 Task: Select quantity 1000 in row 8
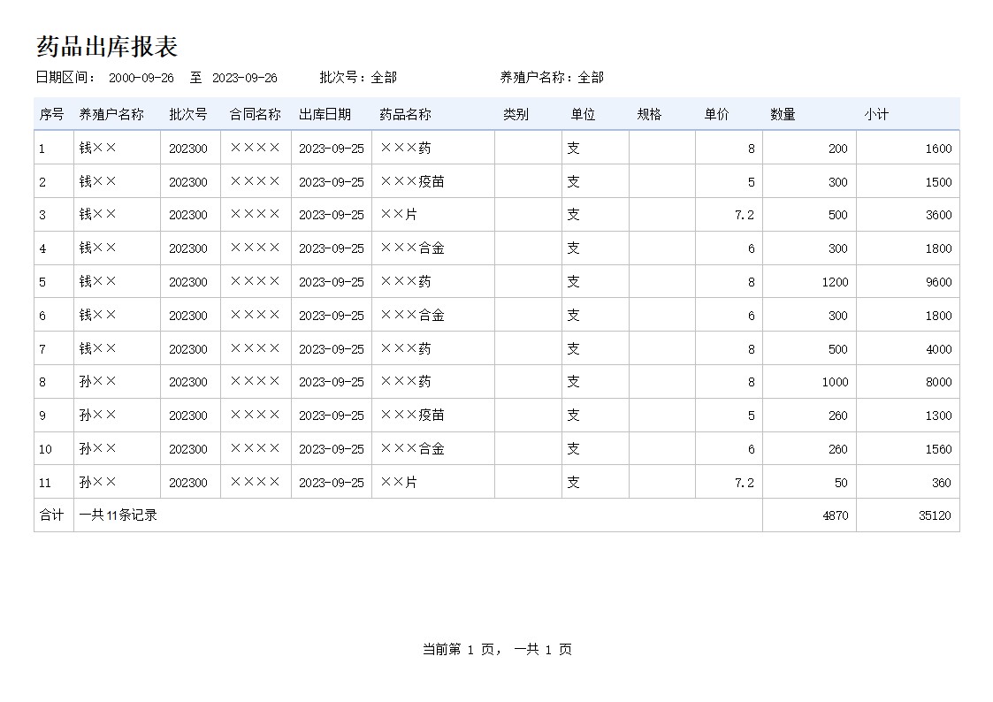[x=836, y=382]
